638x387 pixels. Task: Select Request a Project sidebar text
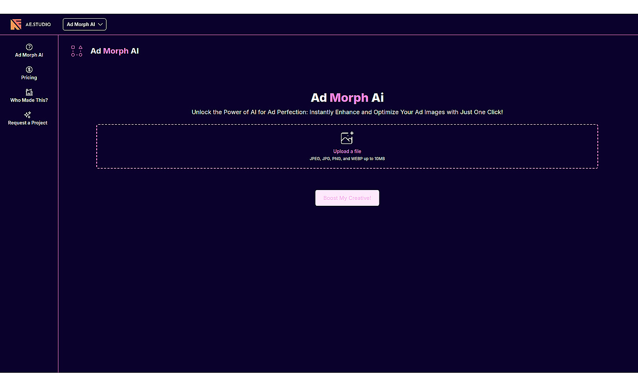click(x=28, y=123)
